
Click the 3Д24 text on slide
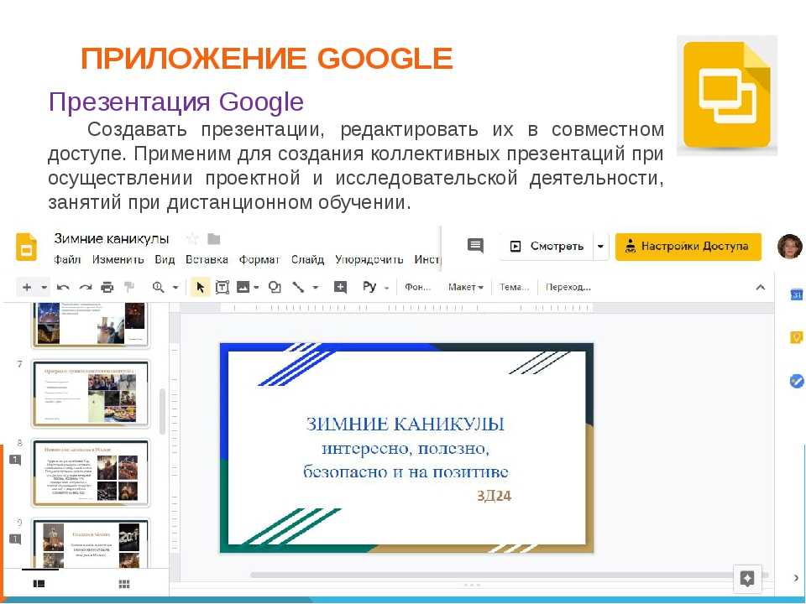pos(494,496)
